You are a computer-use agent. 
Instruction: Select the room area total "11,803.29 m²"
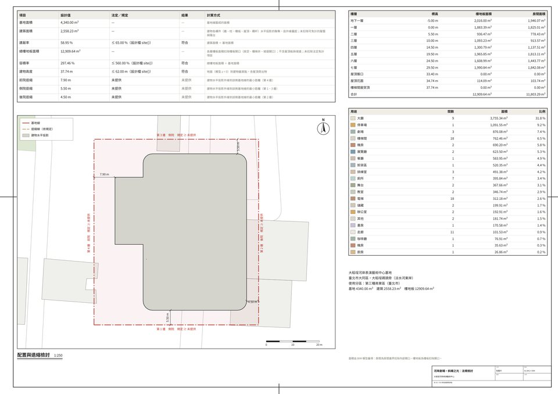coord(535,94)
